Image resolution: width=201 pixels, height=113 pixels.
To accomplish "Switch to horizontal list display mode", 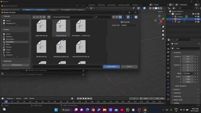I will pos(117,17).
